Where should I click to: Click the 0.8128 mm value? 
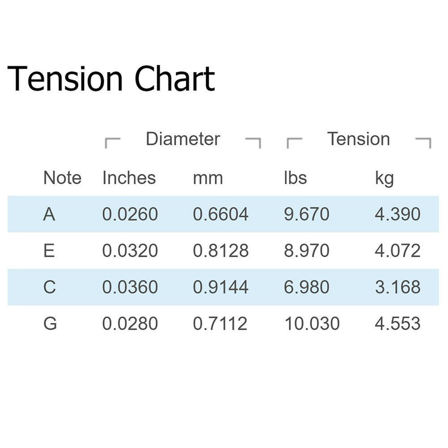[x=221, y=250]
